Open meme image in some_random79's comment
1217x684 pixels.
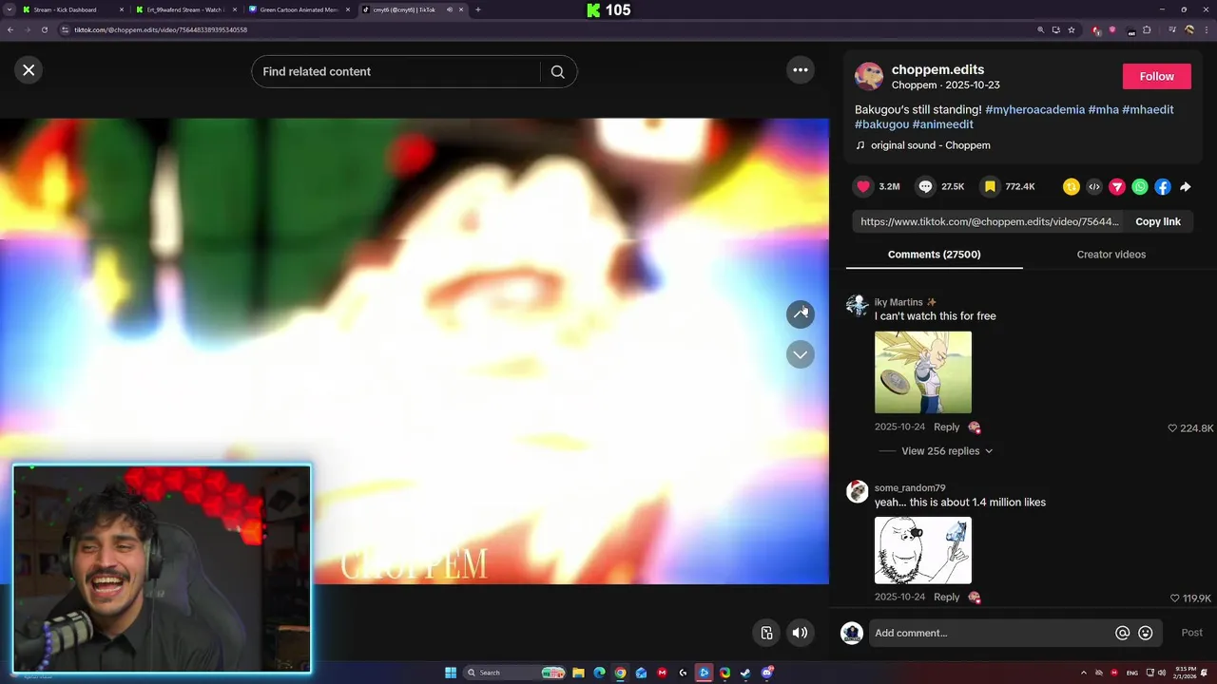pyautogui.click(x=923, y=550)
